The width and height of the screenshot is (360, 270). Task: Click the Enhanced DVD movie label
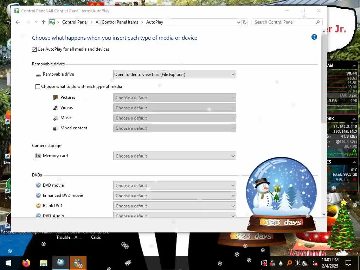click(63, 195)
